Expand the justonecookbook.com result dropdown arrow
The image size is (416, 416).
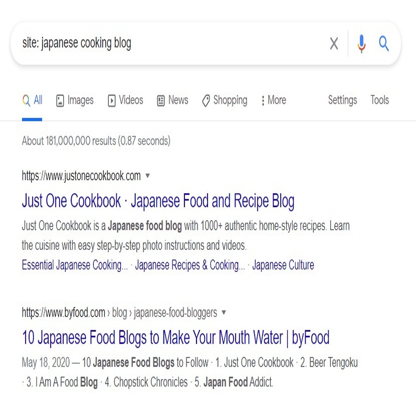click(x=147, y=176)
